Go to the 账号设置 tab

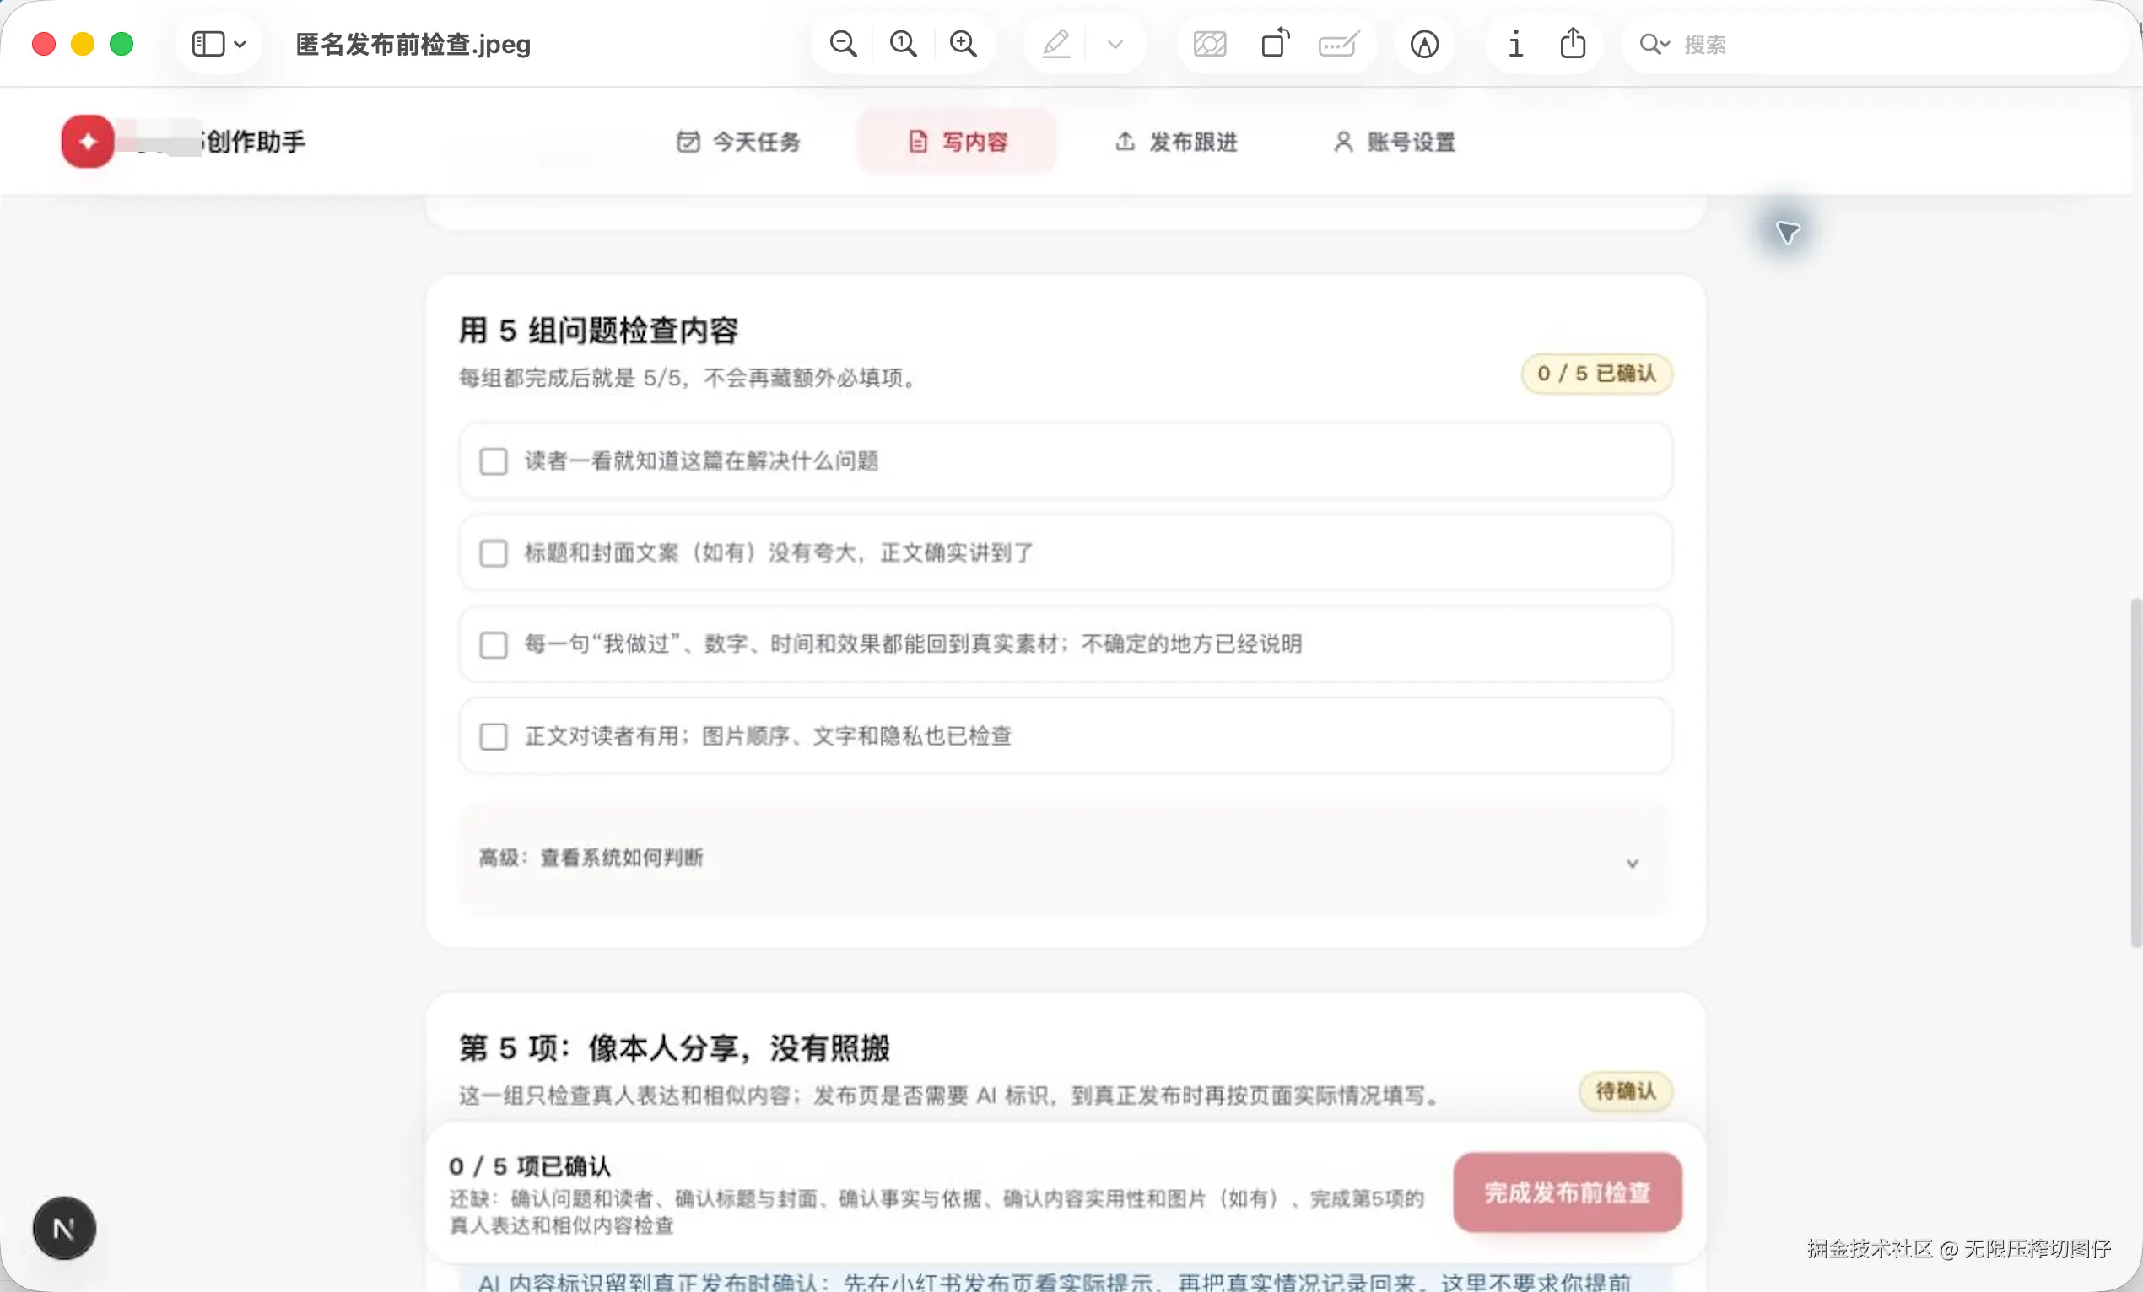click(1394, 142)
